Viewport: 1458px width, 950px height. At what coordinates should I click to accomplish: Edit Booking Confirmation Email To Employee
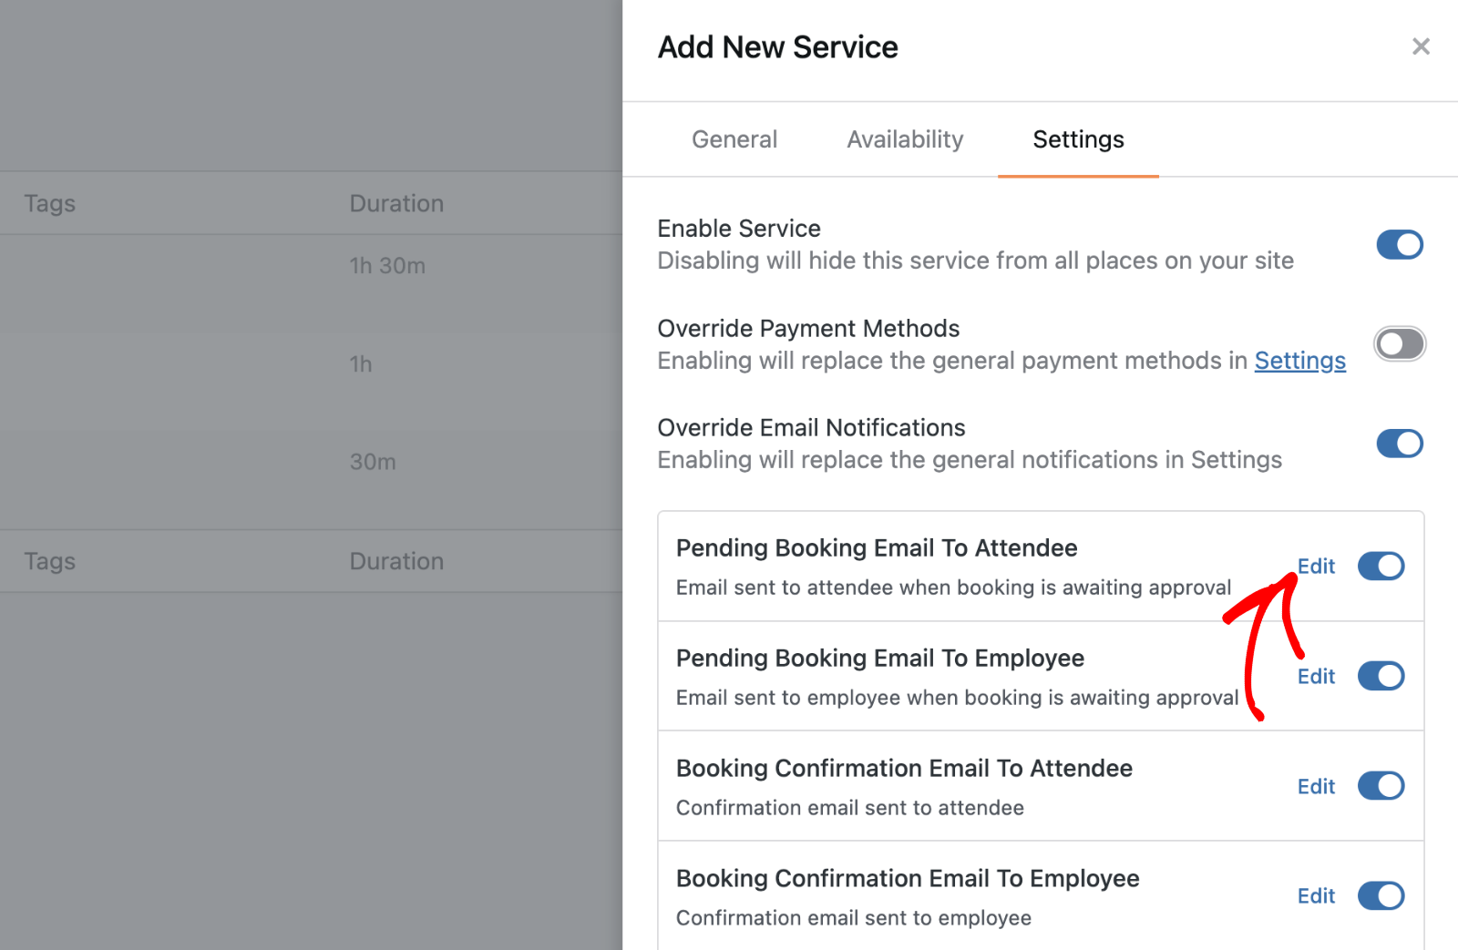point(1315,896)
